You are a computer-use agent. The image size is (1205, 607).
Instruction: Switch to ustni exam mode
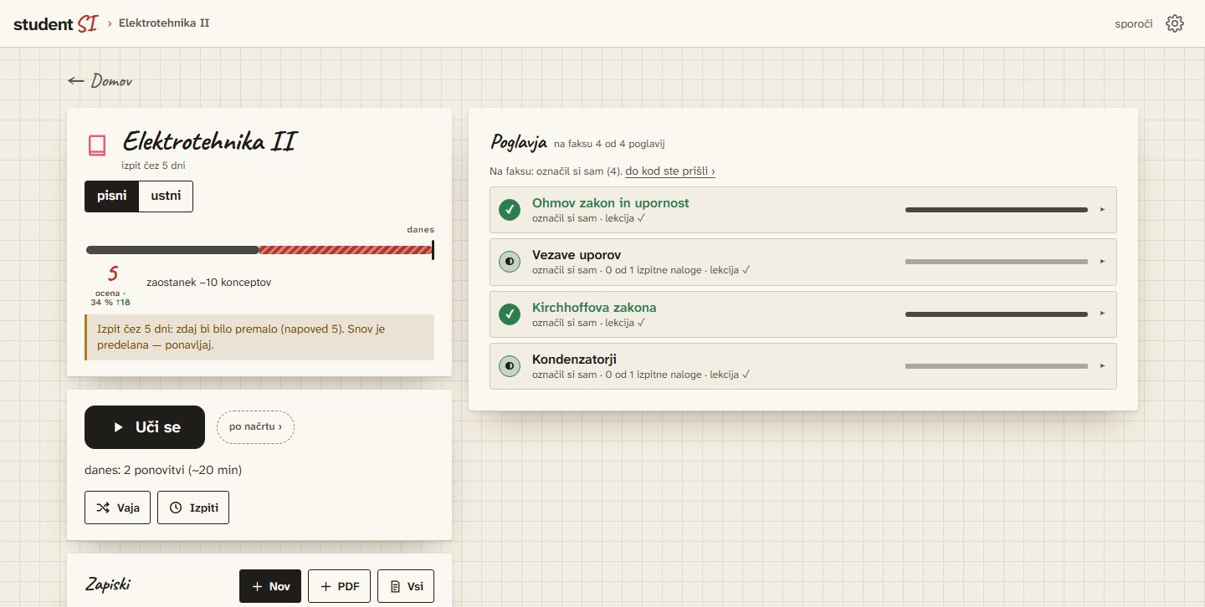166,196
